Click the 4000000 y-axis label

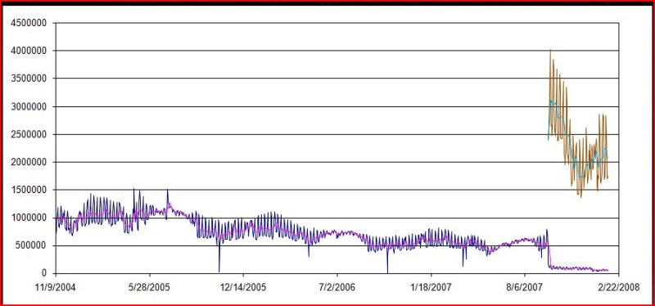tap(29, 51)
